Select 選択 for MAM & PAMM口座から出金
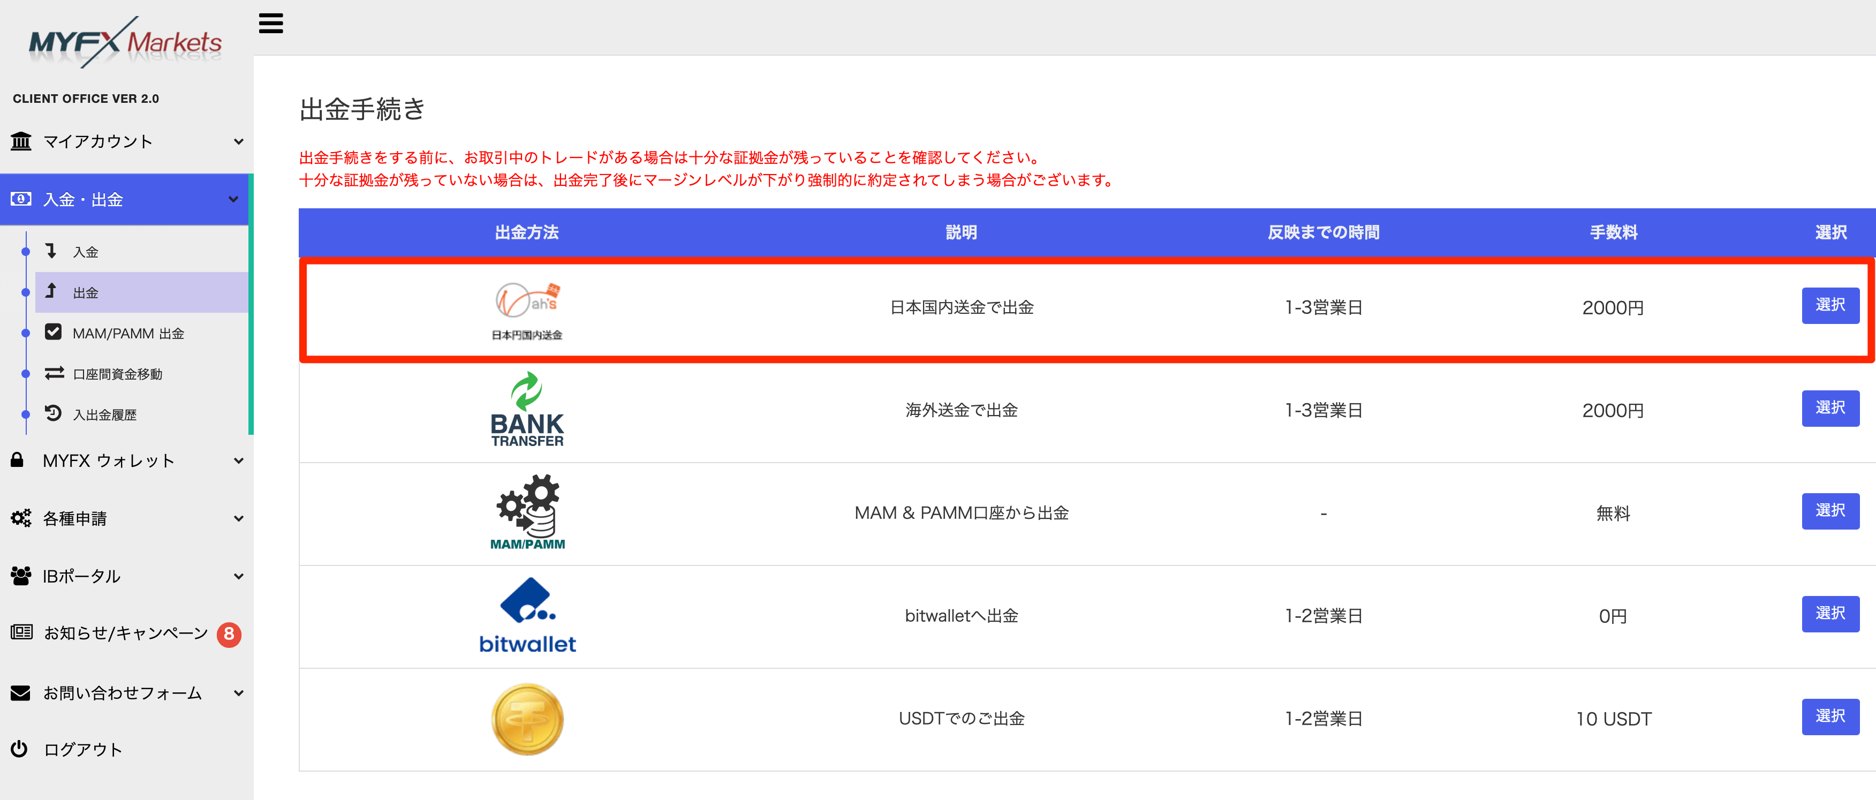The height and width of the screenshot is (800, 1876). tap(1830, 511)
